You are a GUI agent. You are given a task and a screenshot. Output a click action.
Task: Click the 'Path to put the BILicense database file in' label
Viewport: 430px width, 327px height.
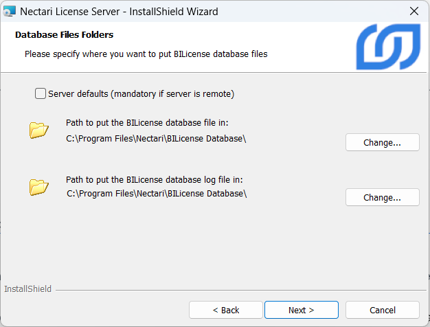click(x=146, y=123)
